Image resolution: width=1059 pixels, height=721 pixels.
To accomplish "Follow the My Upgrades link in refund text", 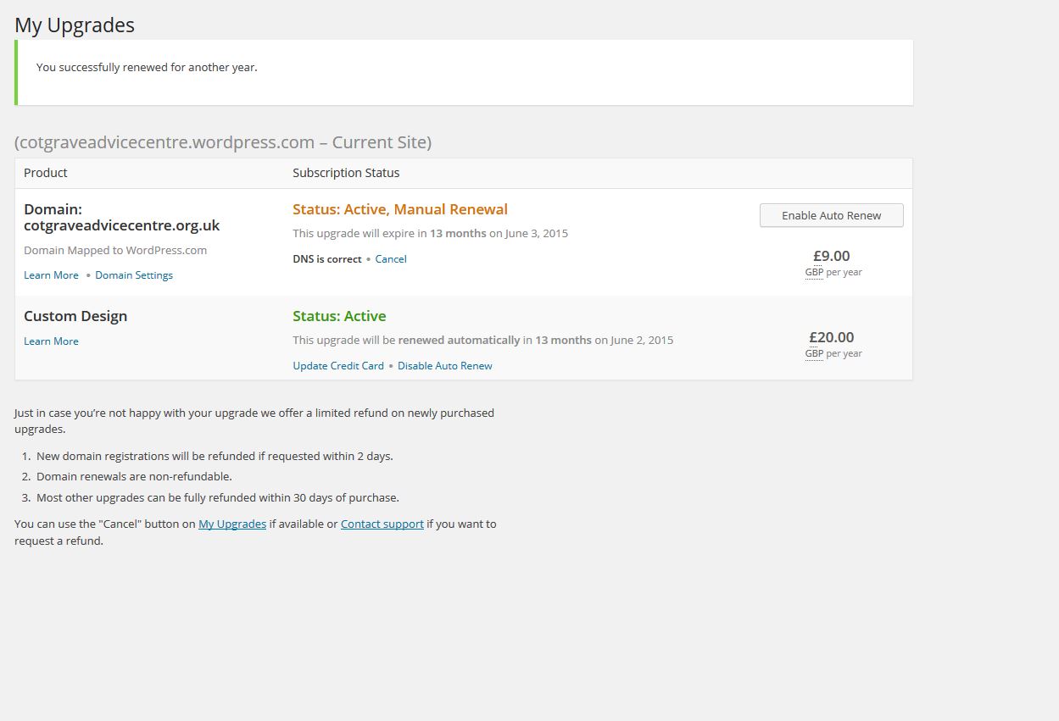I will 232,524.
